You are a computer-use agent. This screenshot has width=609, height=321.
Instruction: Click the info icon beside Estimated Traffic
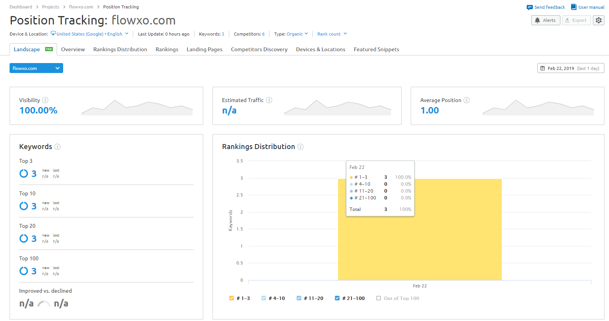(x=269, y=100)
